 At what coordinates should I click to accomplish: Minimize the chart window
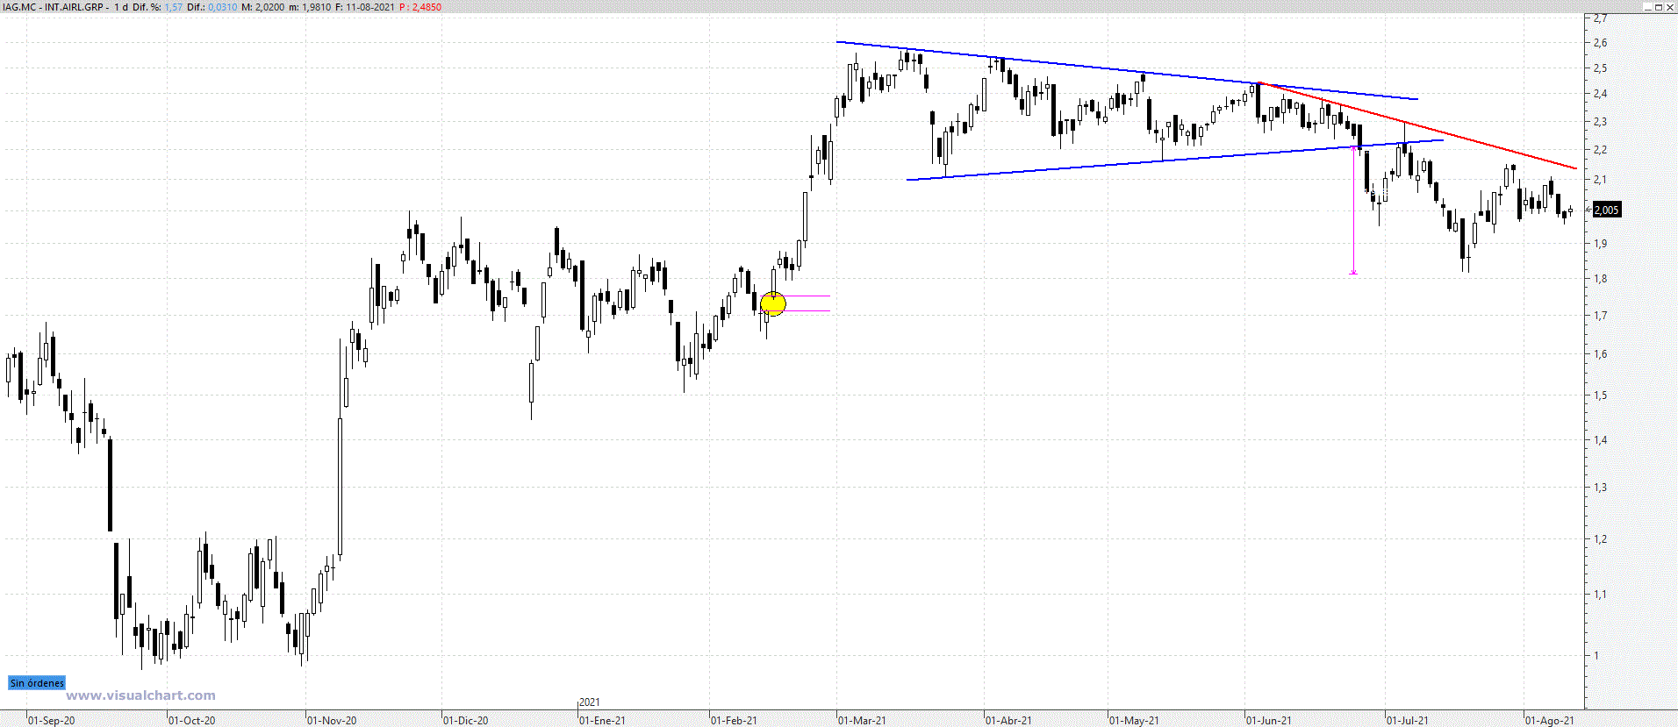coord(1647,7)
